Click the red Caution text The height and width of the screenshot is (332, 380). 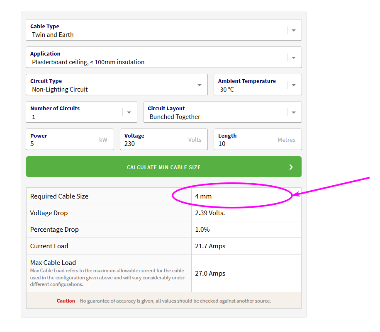(x=66, y=301)
